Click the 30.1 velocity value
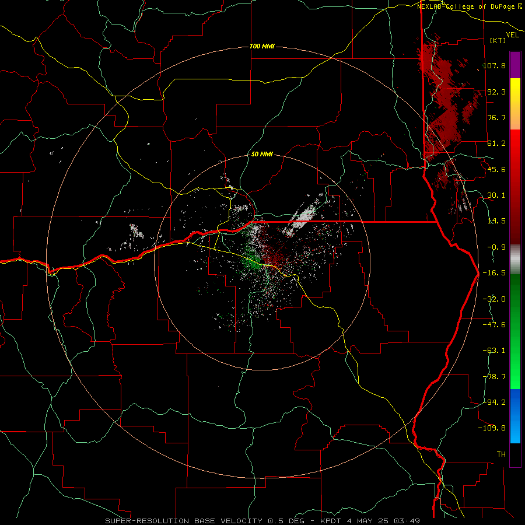This screenshot has width=525, height=525. pyautogui.click(x=496, y=195)
